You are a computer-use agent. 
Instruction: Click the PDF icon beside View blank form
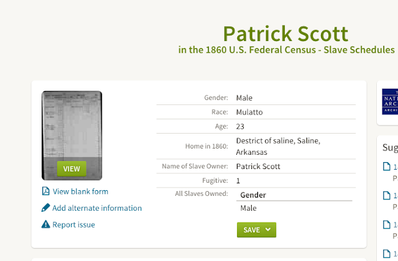point(45,191)
